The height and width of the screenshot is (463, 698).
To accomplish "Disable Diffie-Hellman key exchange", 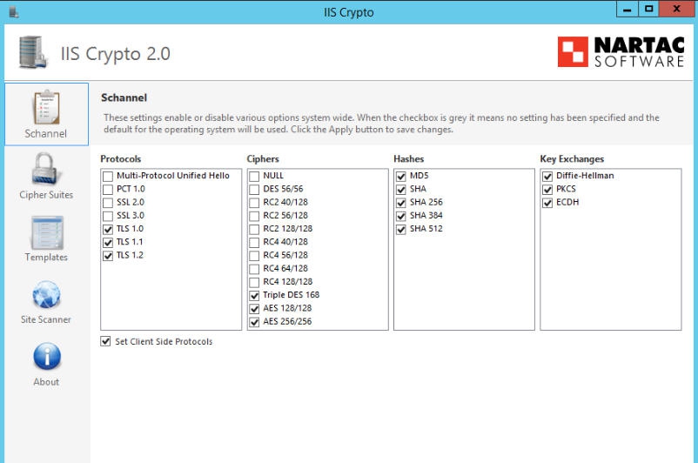I will coord(547,177).
